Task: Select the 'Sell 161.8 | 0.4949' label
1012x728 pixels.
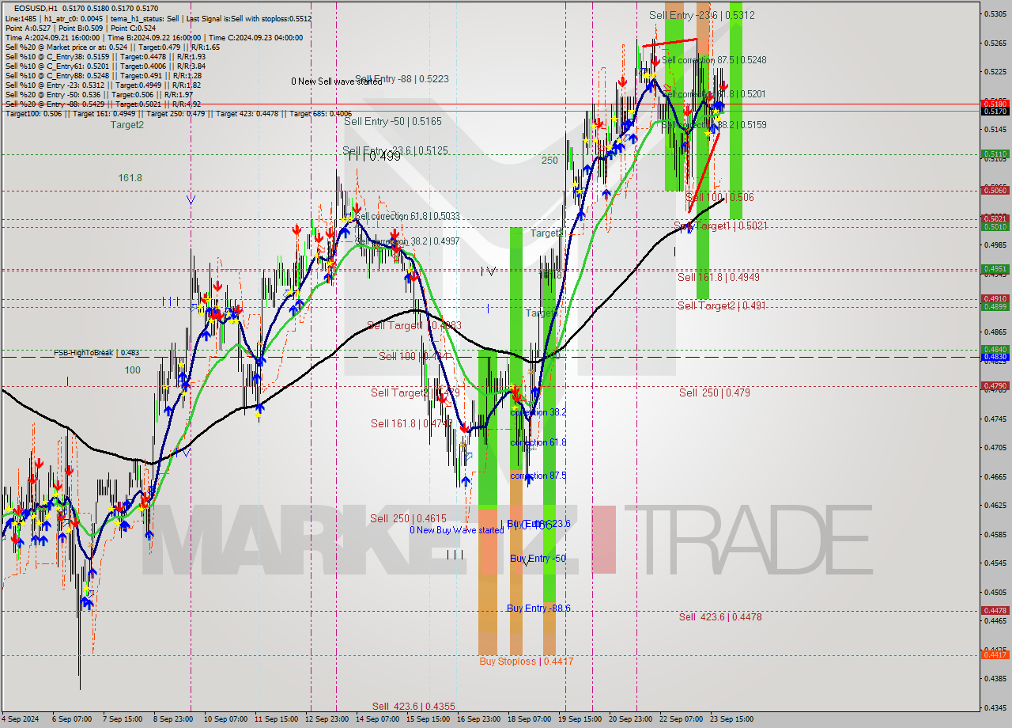Action: [719, 277]
